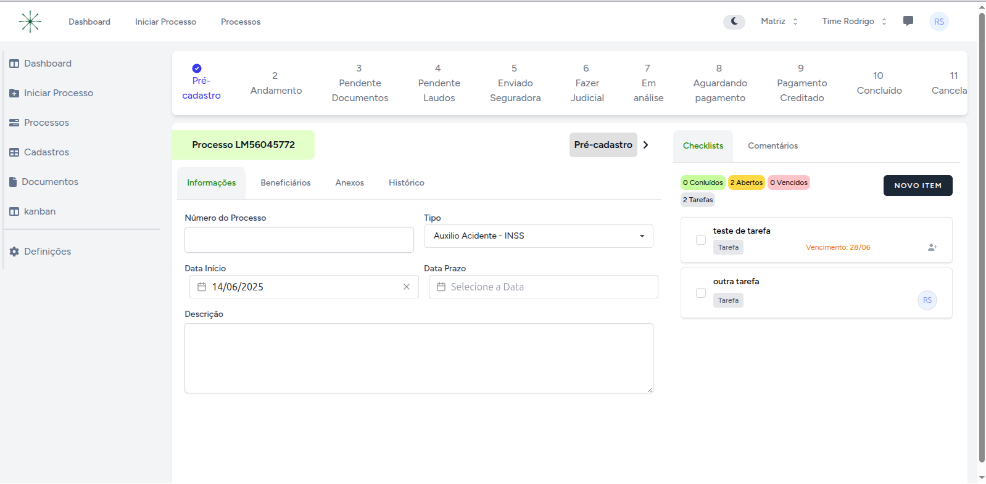Click the 2 Tarefas badge
The height and width of the screenshot is (484, 986).
pyautogui.click(x=698, y=200)
